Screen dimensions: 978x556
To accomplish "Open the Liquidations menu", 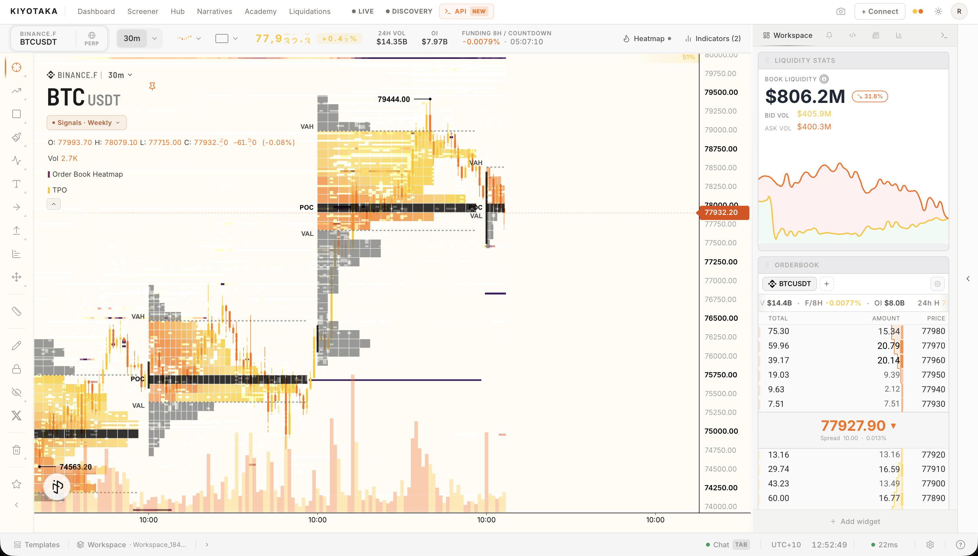I will pyautogui.click(x=310, y=11).
